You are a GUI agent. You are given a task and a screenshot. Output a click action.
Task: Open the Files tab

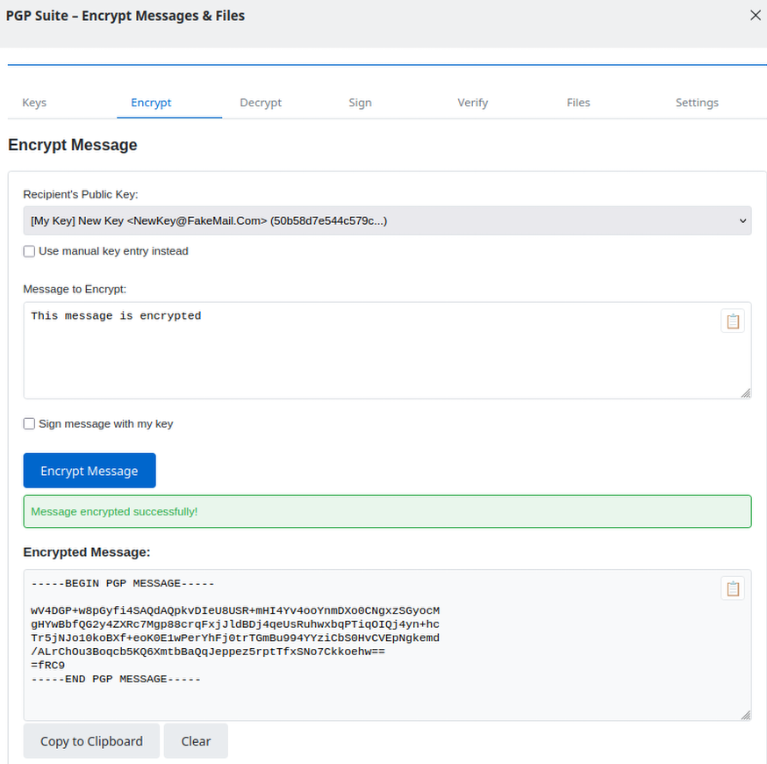[x=578, y=102]
